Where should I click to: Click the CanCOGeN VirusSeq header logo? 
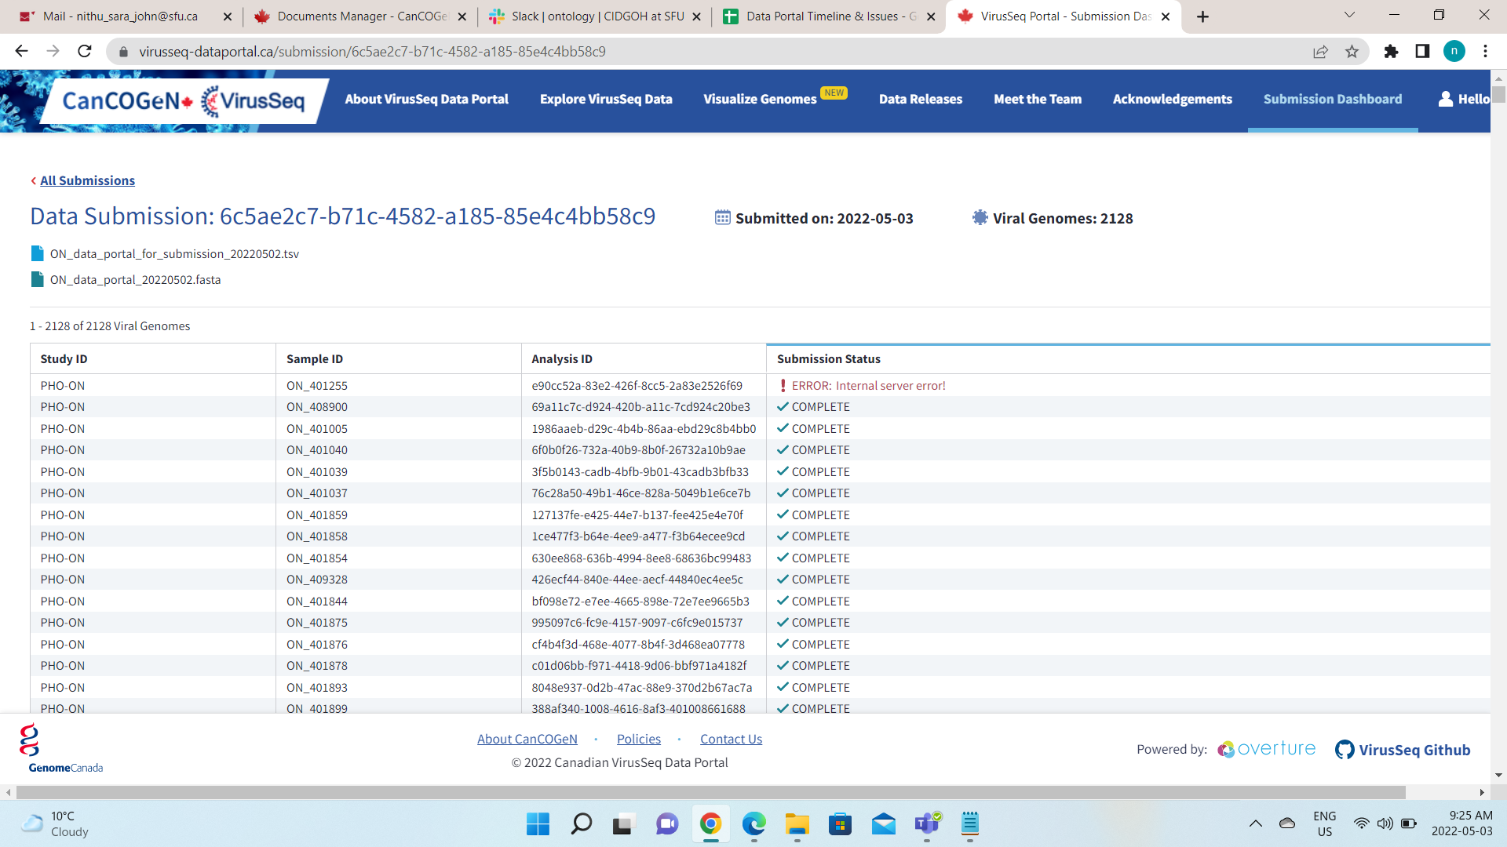tap(181, 100)
